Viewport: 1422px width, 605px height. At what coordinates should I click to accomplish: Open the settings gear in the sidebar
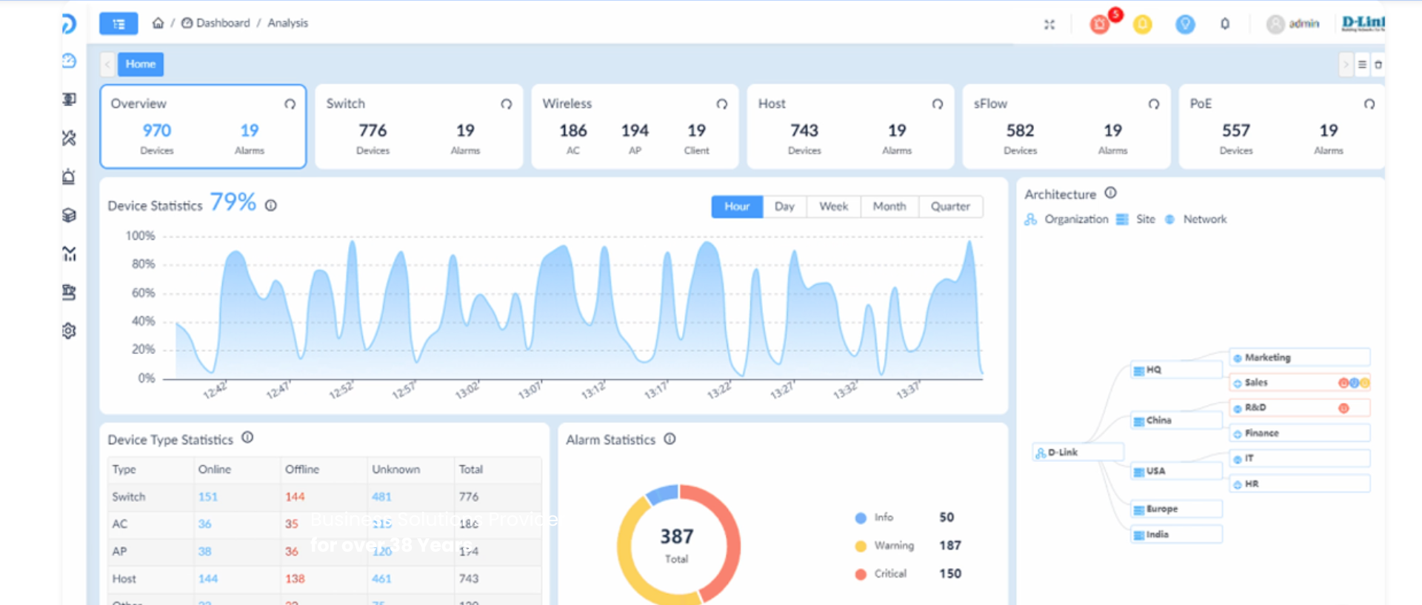pyautogui.click(x=69, y=331)
